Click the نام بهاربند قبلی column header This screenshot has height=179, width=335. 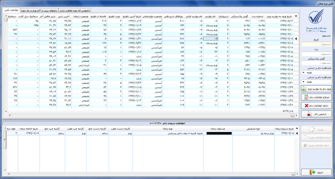(194, 16)
